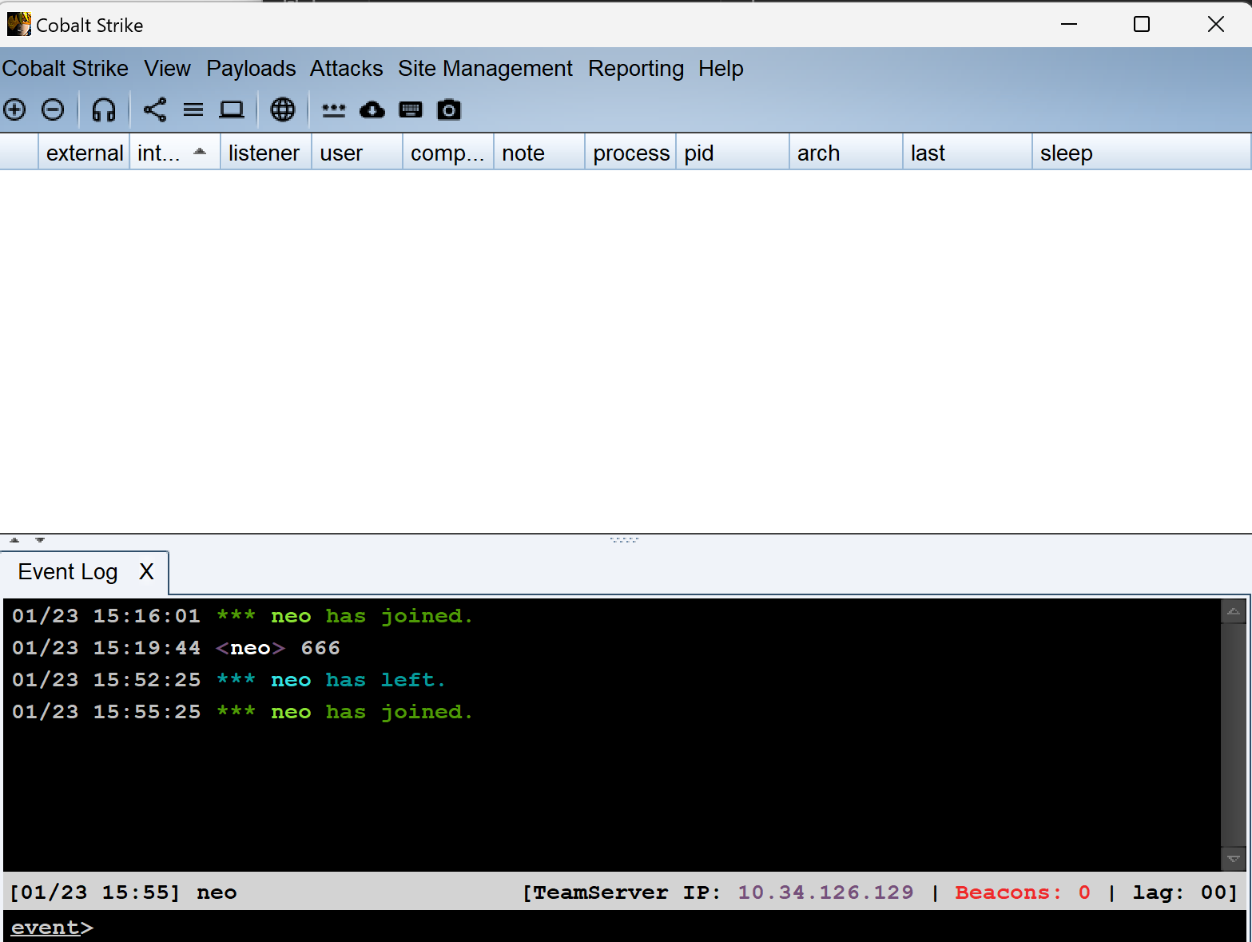
Task: Sort by external column header
Action: pos(84,153)
